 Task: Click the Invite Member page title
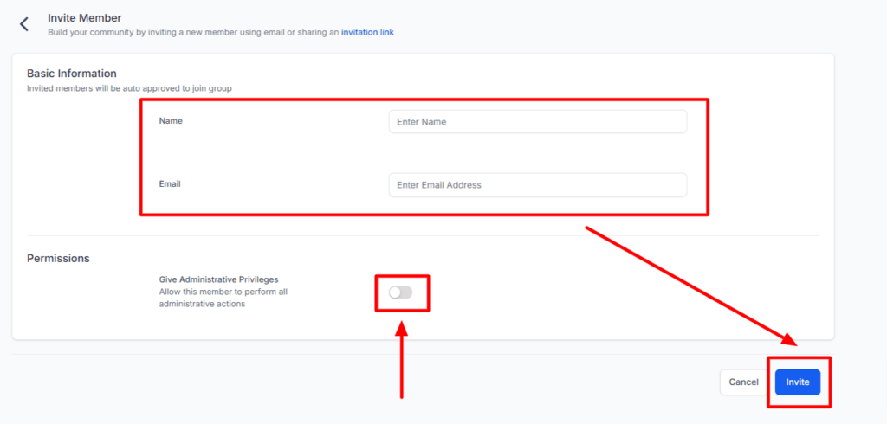click(x=84, y=17)
